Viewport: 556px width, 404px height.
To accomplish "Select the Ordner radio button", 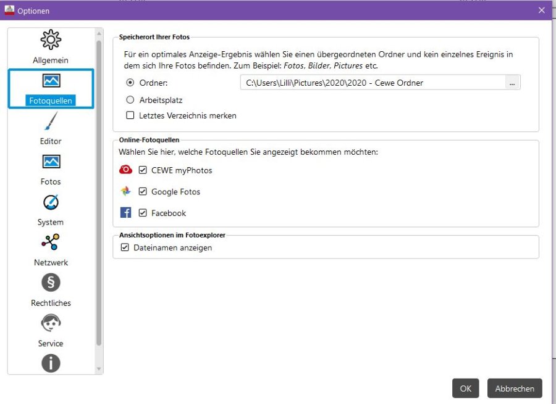I will click(130, 83).
